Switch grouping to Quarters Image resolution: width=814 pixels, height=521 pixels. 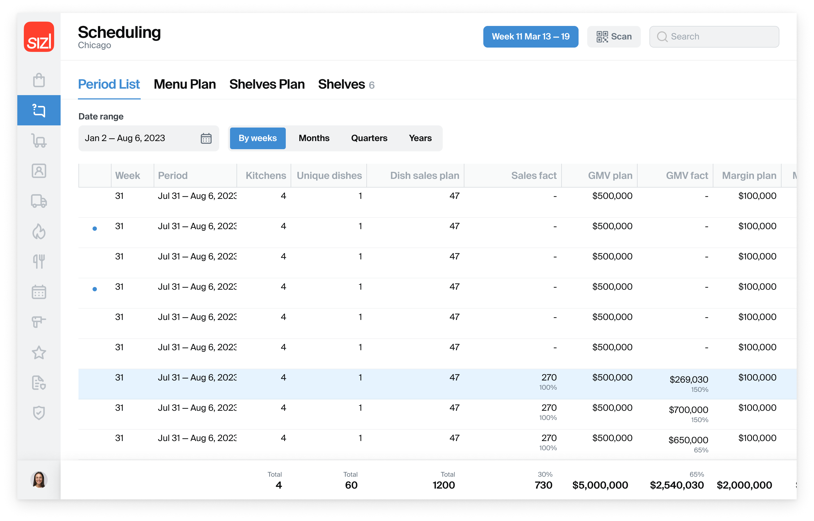point(369,138)
